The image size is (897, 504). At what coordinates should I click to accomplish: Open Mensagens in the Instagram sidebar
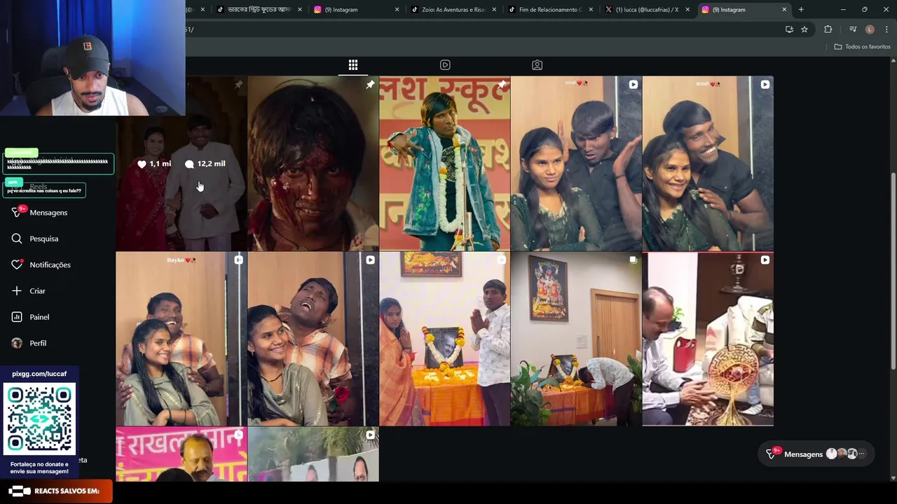point(41,212)
